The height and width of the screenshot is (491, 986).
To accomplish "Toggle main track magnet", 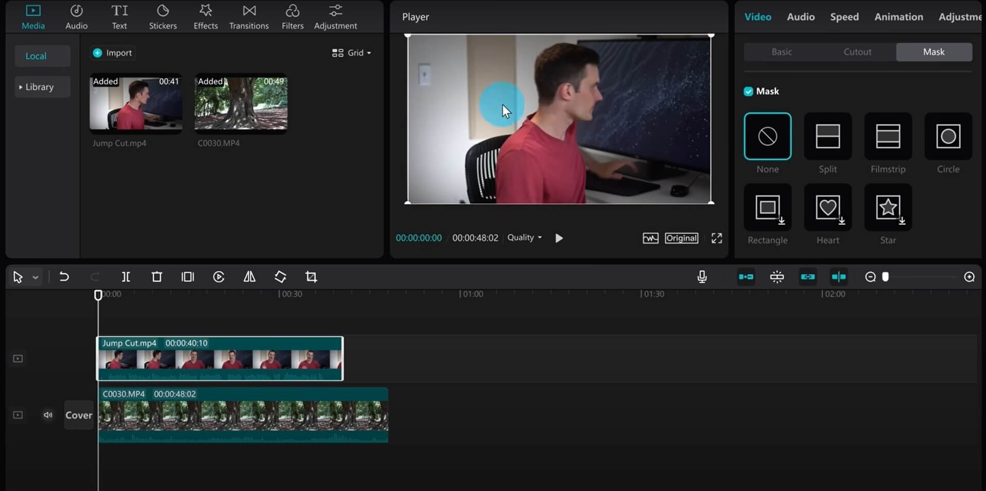I will click(x=746, y=277).
